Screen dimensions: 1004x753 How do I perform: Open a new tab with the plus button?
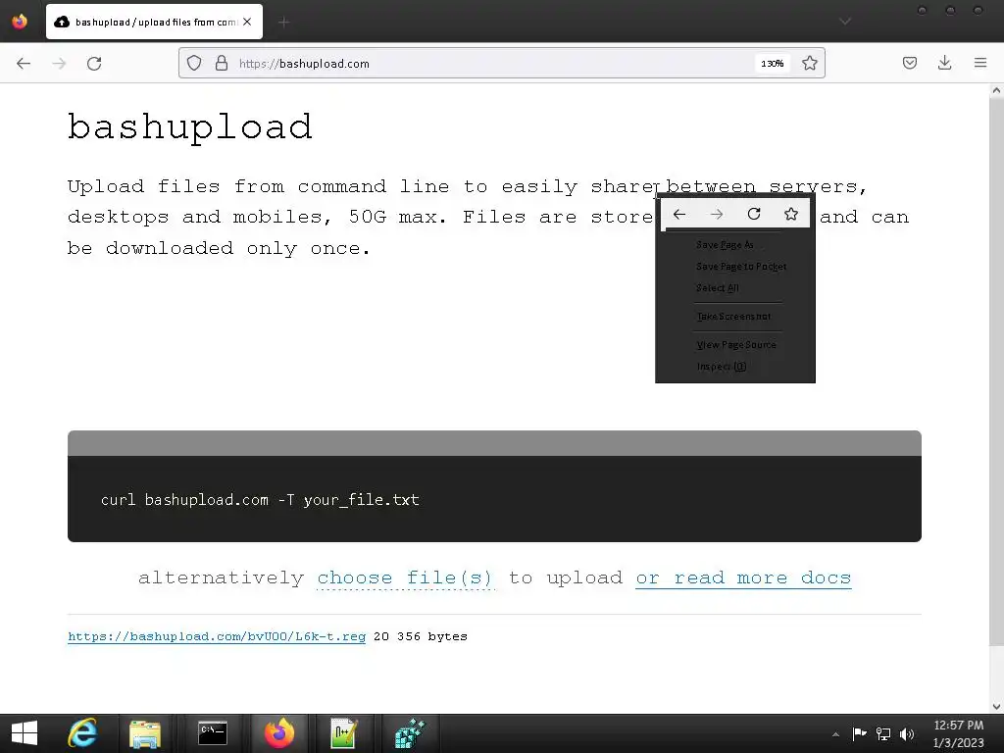pyautogui.click(x=283, y=23)
